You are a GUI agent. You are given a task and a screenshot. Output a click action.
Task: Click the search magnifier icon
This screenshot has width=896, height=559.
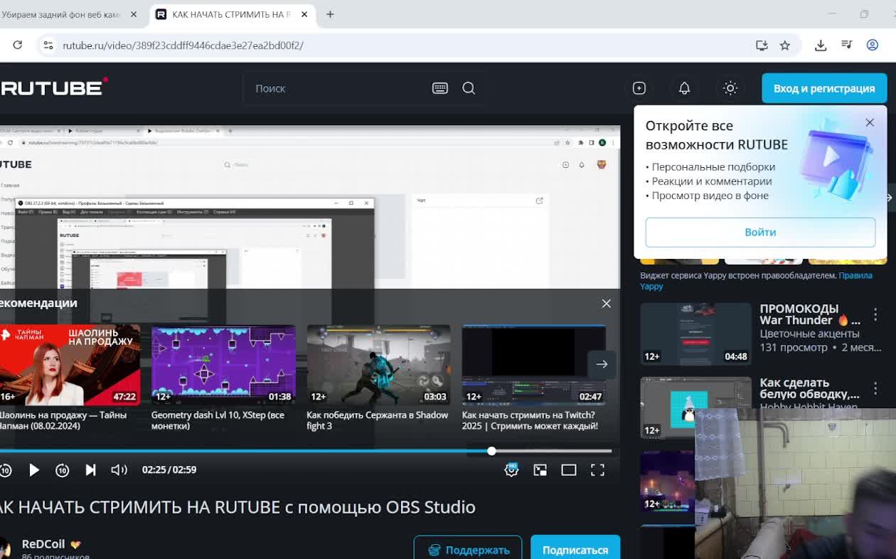coord(469,88)
